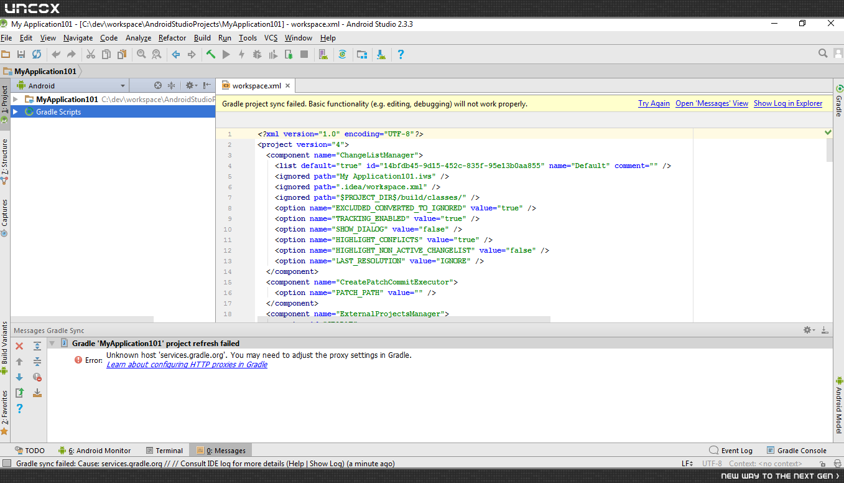Open the Project panel gear settings dropdown
Viewport: 844px width, 483px height.
[x=191, y=86]
